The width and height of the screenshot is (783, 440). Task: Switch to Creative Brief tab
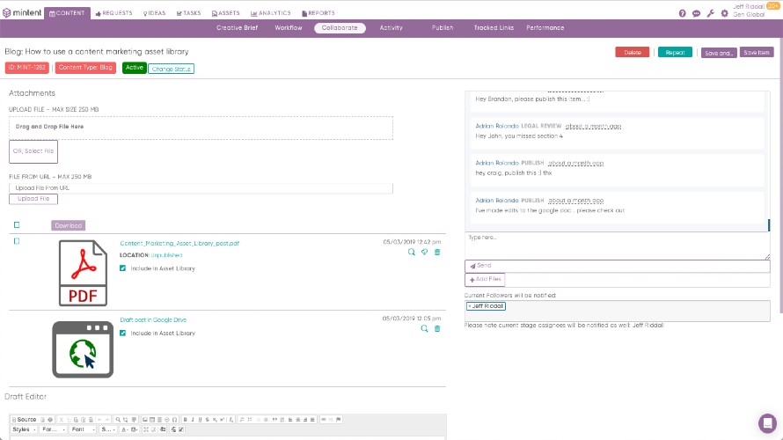[x=238, y=28]
